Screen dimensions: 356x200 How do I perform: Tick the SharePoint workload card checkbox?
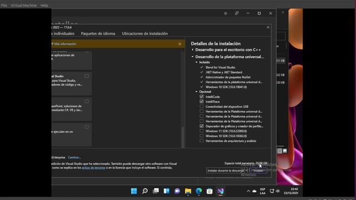[87, 101]
